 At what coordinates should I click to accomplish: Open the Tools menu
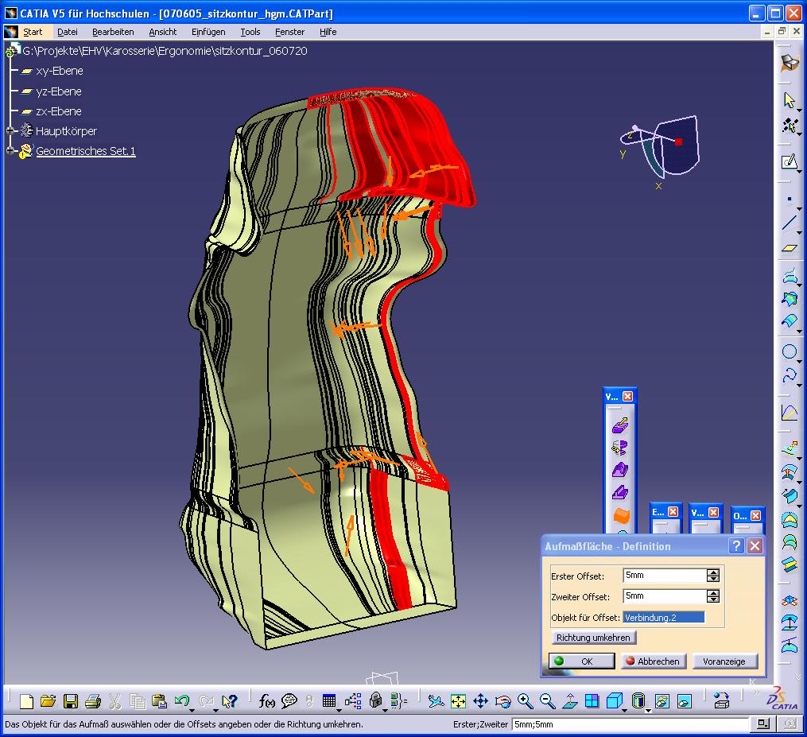250,32
